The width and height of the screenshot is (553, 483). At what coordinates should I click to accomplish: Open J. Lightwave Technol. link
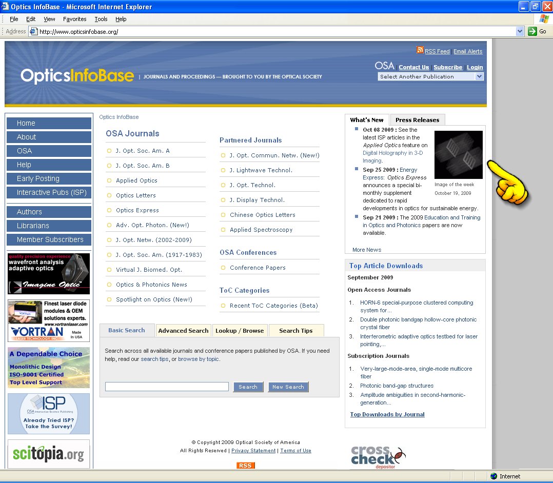click(261, 170)
